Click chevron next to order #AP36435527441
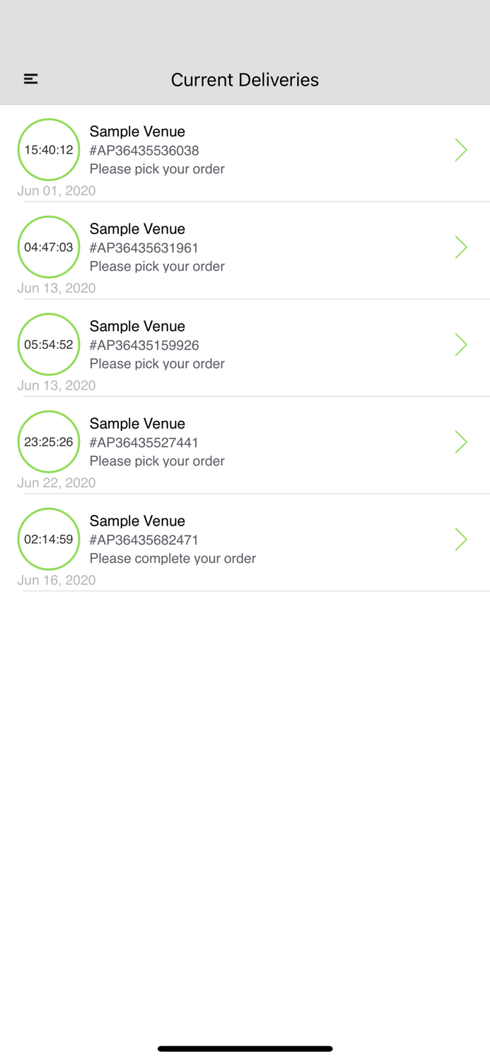Screen dimensions: 490x1061 (x=461, y=442)
